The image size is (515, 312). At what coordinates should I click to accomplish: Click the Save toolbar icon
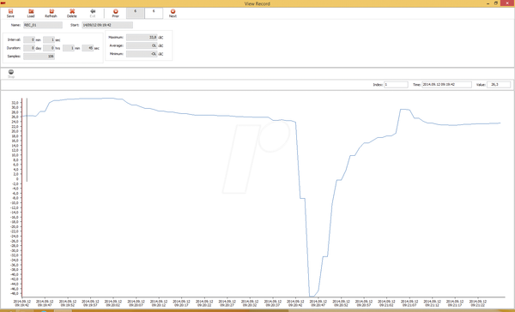pos(10,13)
